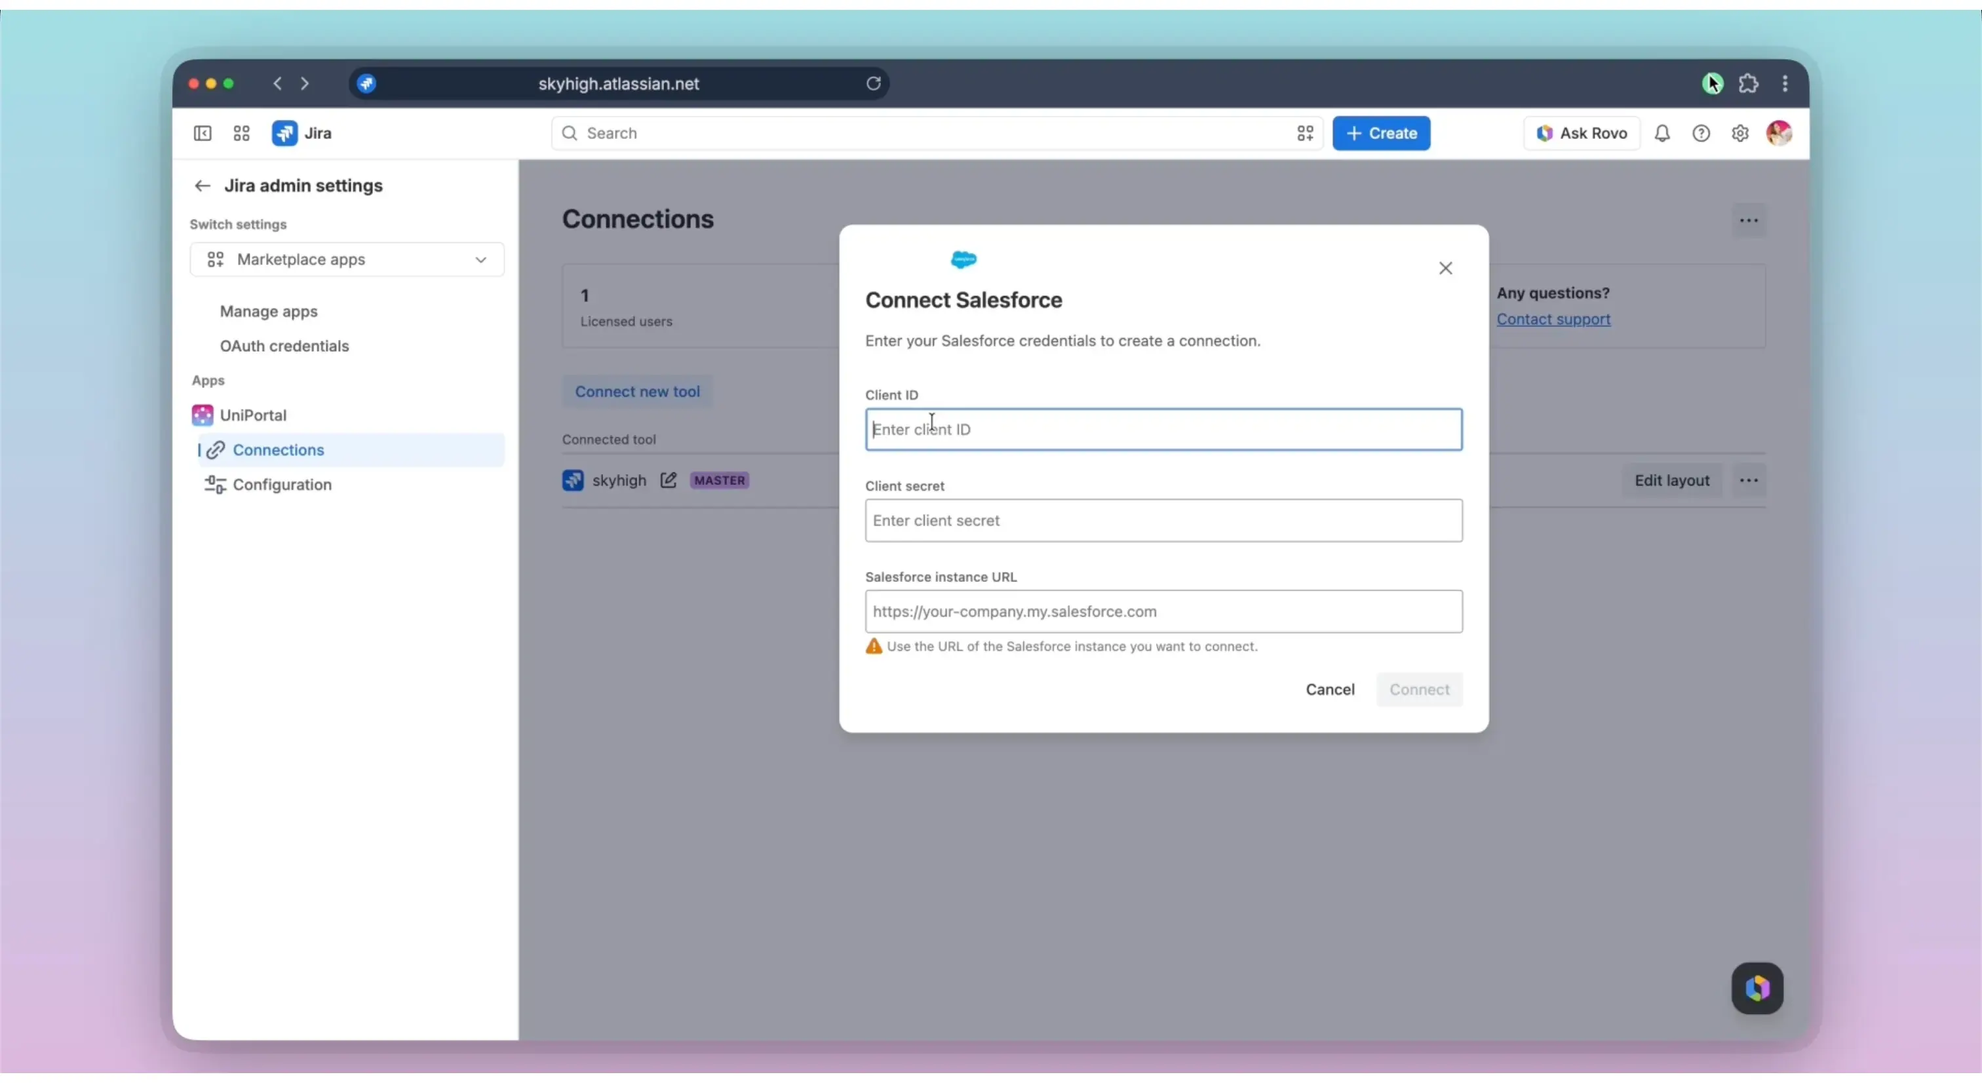Select UniPortal in Apps list
This screenshot has width=1982, height=1083.
253,415
